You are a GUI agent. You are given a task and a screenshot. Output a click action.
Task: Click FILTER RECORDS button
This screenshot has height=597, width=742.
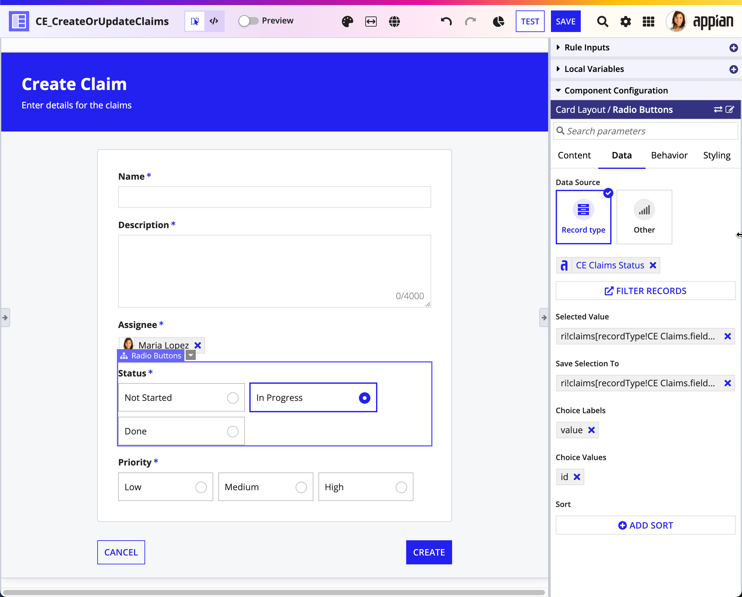click(x=645, y=291)
